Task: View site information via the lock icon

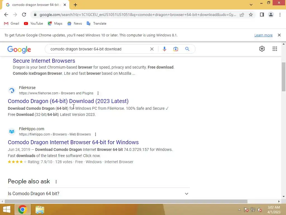Action: pyautogui.click(x=35, y=15)
